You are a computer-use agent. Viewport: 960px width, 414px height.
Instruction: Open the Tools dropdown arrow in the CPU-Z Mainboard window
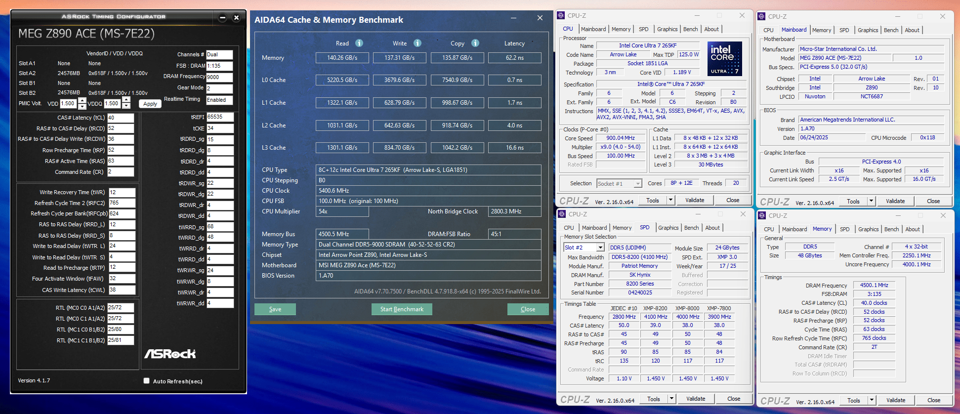[871, 201]
